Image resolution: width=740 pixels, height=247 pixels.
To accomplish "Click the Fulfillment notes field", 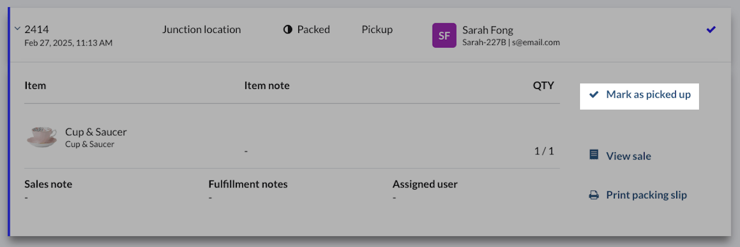I will click(248, 184).
